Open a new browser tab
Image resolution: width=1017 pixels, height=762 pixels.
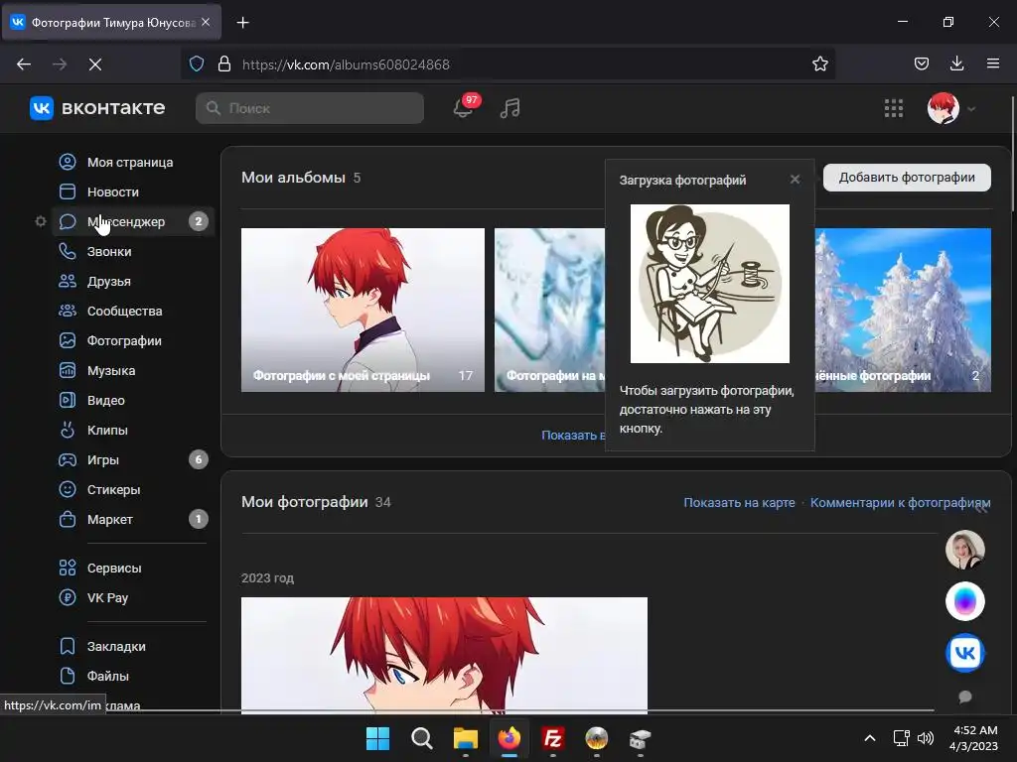pyautogui.click(x=242, y=23)
